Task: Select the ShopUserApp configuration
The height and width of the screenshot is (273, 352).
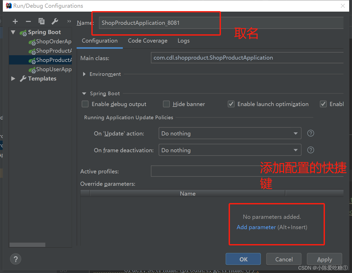Action: (x=50, y=69)
